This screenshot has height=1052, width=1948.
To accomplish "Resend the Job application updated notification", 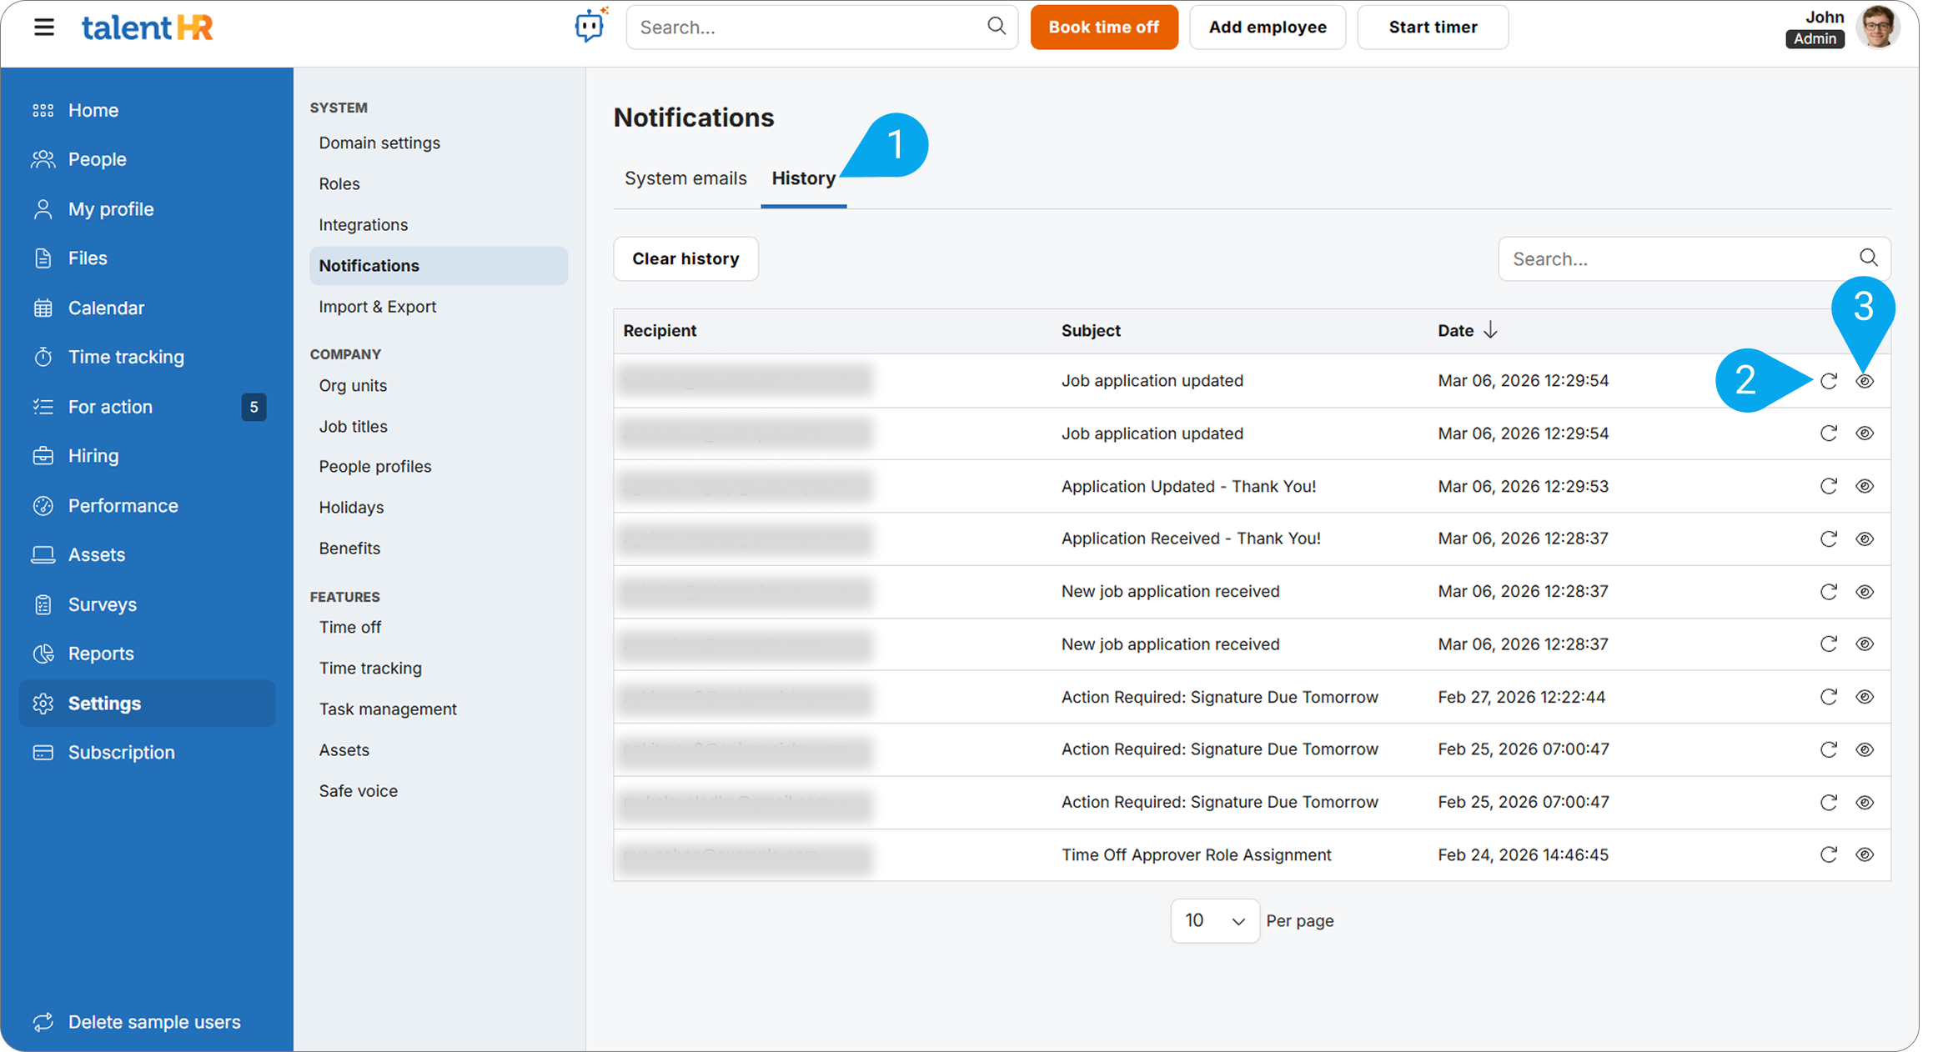I will (1828, 381).
